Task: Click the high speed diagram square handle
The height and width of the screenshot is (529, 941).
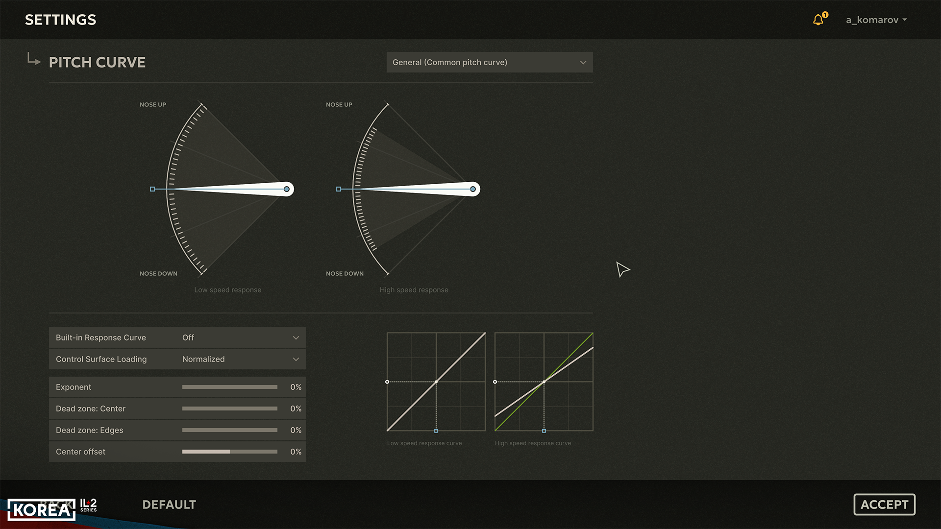Action: (x=339, y=189)
